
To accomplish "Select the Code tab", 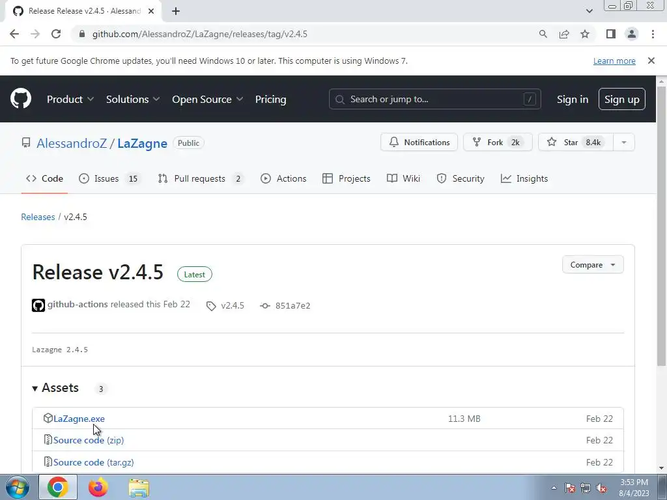I will point(45,178).
